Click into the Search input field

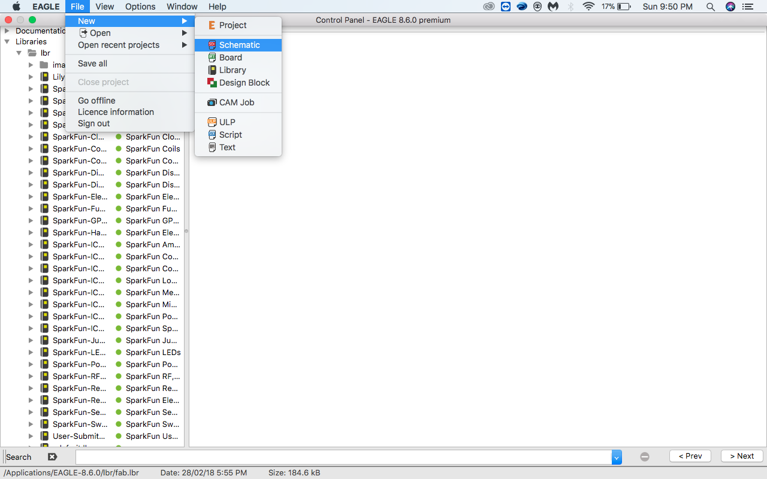[x=343, y=457]
